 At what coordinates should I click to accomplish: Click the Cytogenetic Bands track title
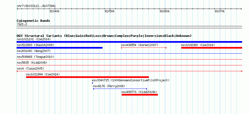(33, 21)
